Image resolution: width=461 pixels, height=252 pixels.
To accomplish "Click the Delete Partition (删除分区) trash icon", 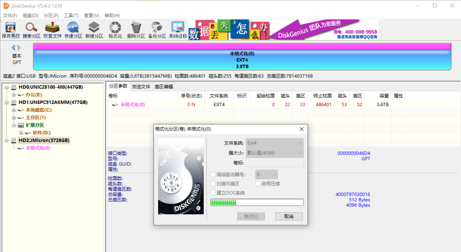I will [136, 30].
